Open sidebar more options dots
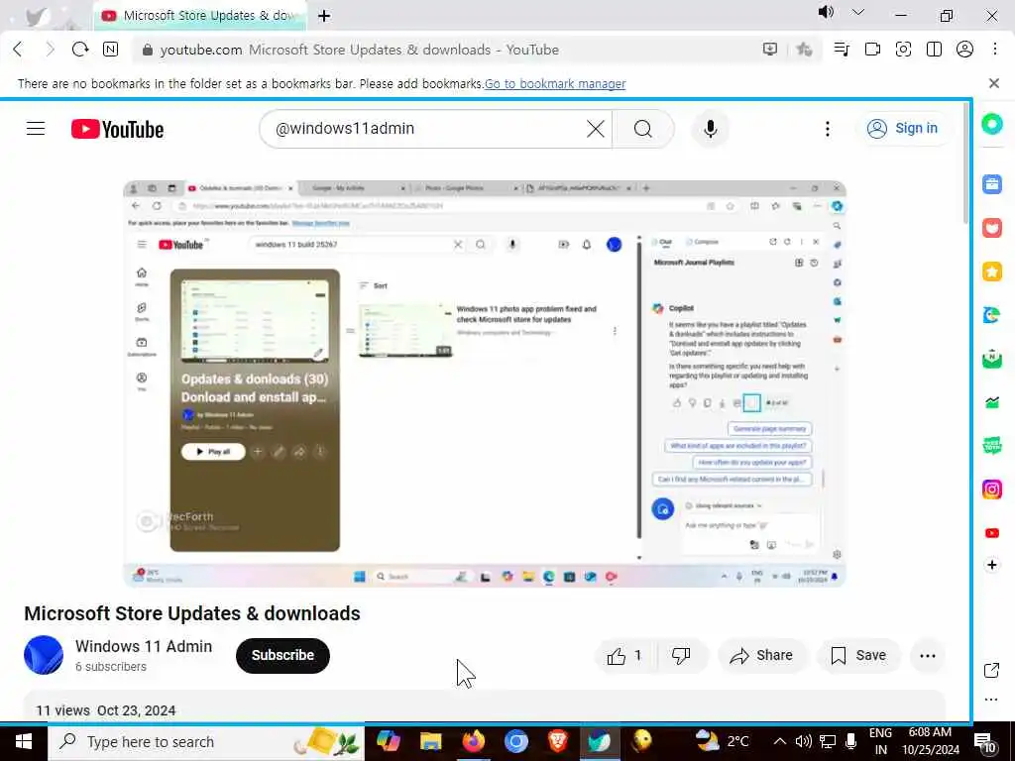 991,700
